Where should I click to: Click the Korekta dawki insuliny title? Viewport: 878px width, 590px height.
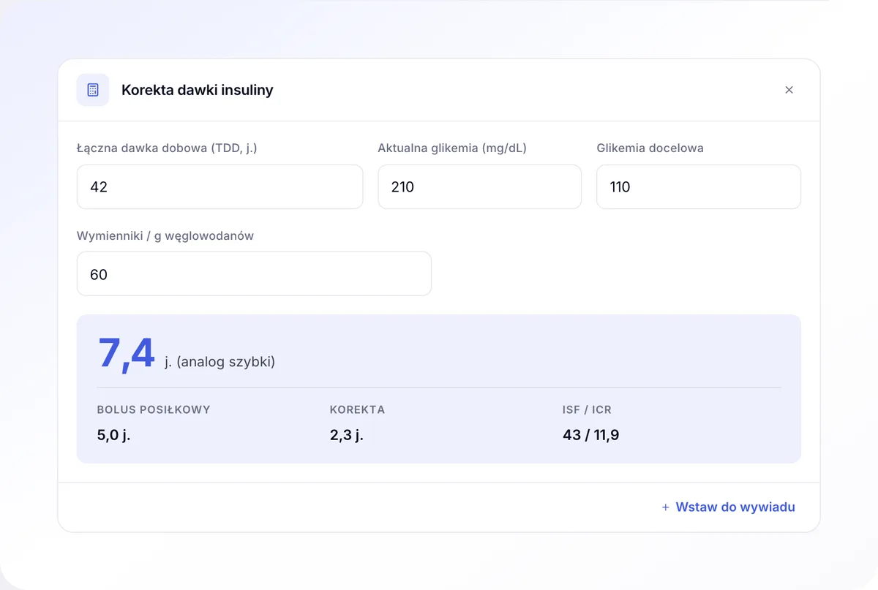click(198, 90)
